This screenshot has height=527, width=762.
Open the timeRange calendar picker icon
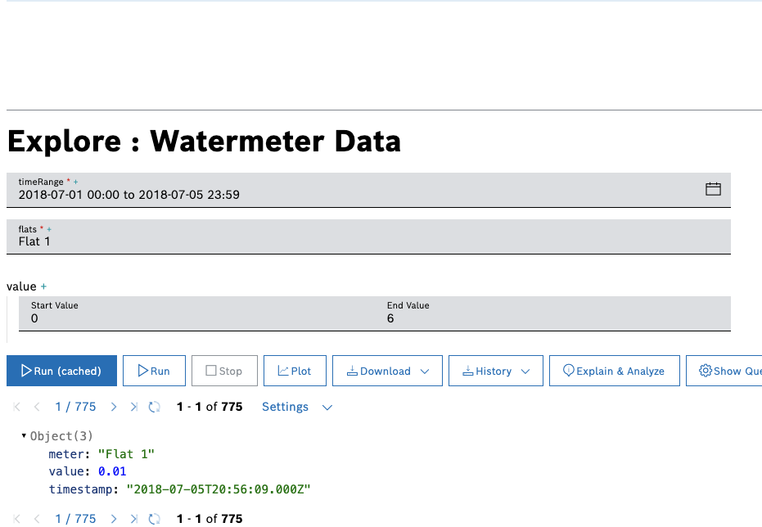coord(713,189)
